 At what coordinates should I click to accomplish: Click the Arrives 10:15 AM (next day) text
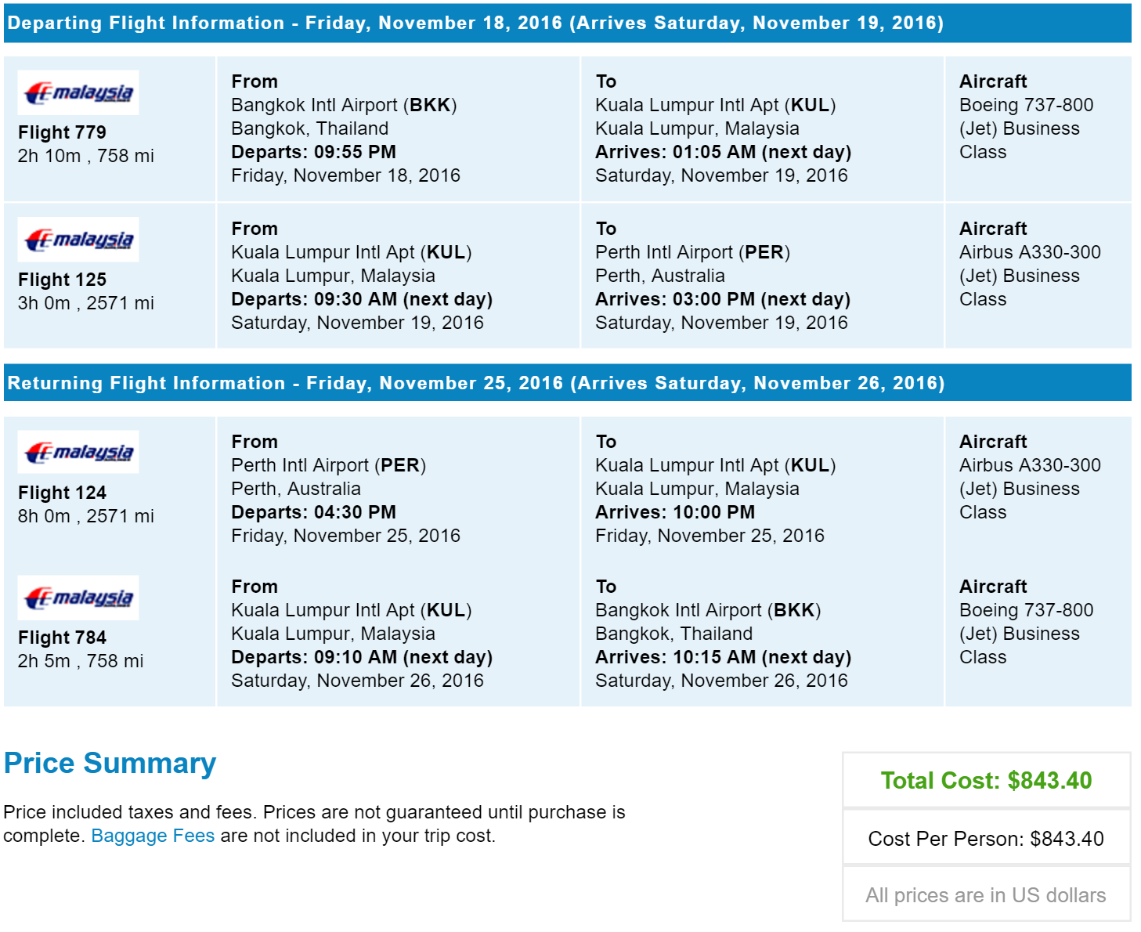click(x=723, y=657)
